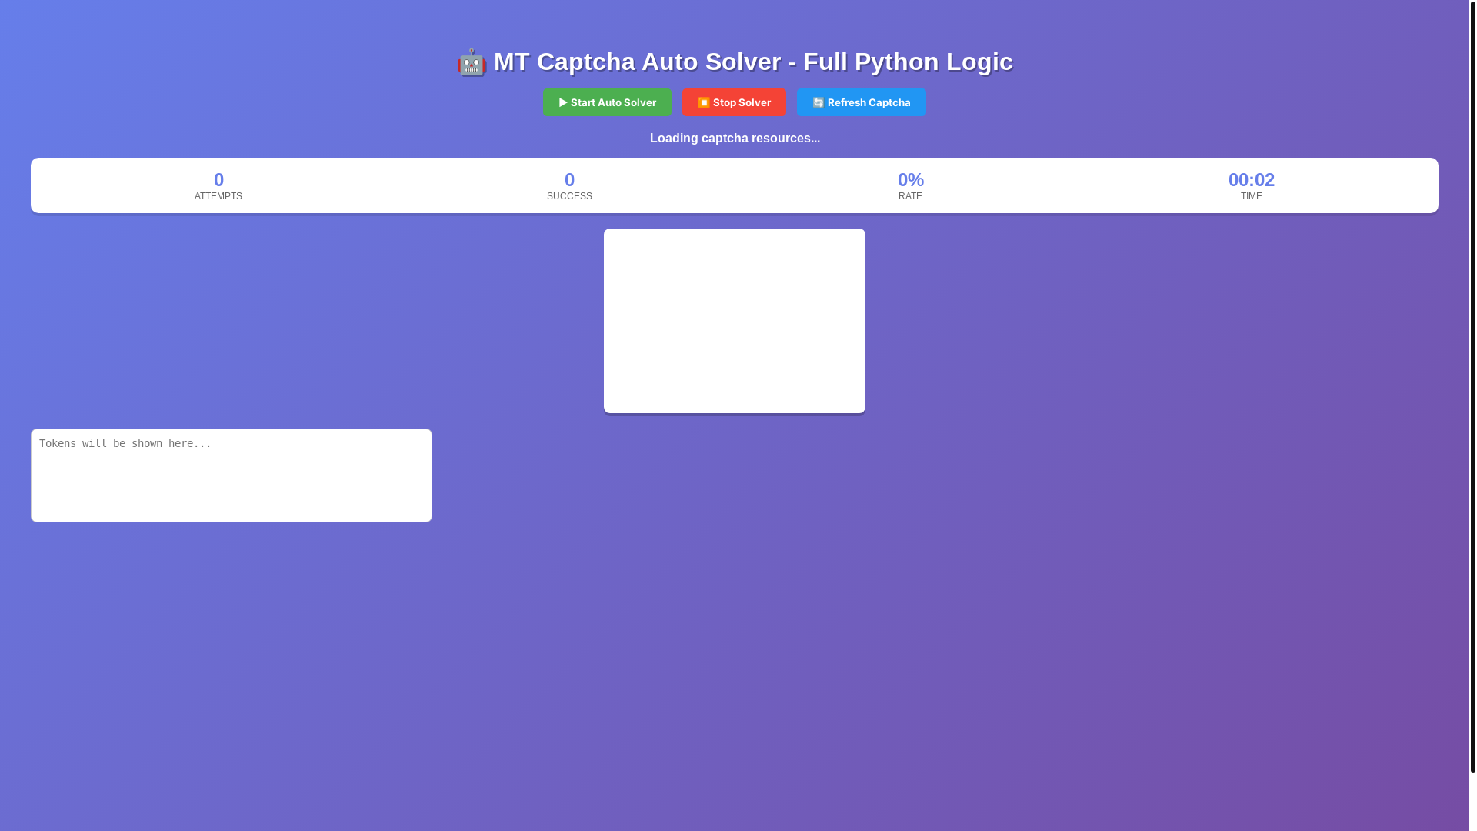This screenshot has width=1477, height=831.
Task: Click the robot emoji in the title
Action: 472,62
